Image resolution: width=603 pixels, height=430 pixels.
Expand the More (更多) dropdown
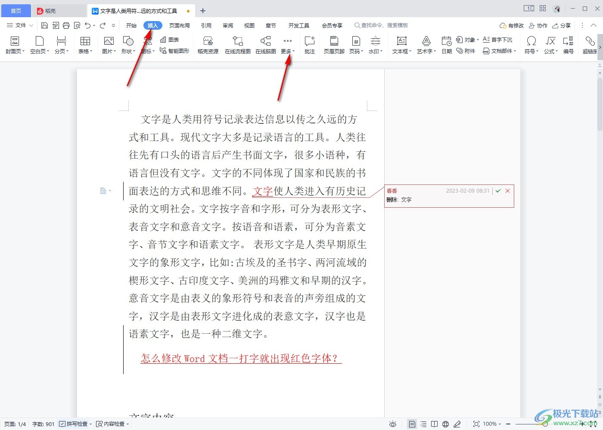coord(288,45)
